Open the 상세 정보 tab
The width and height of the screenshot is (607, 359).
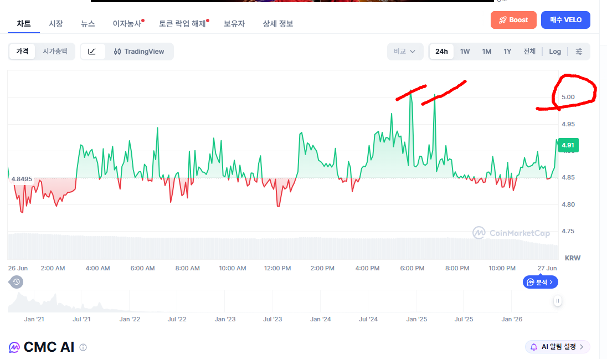[x=278, y=24]
